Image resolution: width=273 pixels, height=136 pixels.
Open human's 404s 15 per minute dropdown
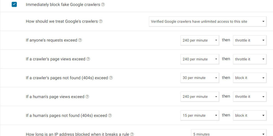pyautogui.click(x=200, y=115)
